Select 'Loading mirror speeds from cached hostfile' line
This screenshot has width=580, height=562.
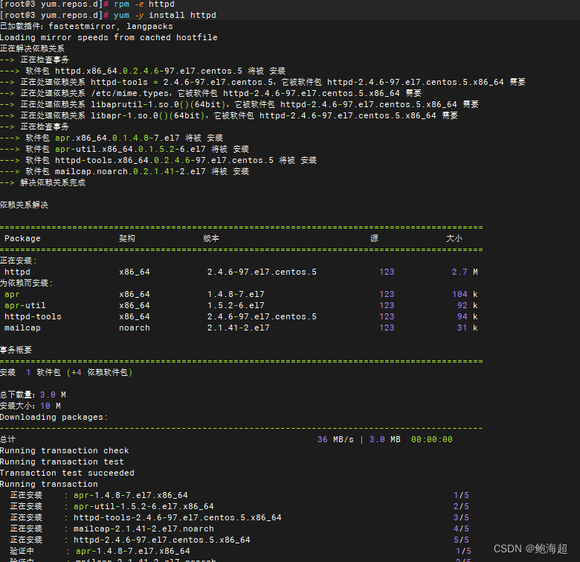tap(109, 37)
